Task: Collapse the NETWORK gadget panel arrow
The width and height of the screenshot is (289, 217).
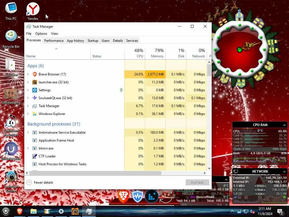Action: point(284,172)
